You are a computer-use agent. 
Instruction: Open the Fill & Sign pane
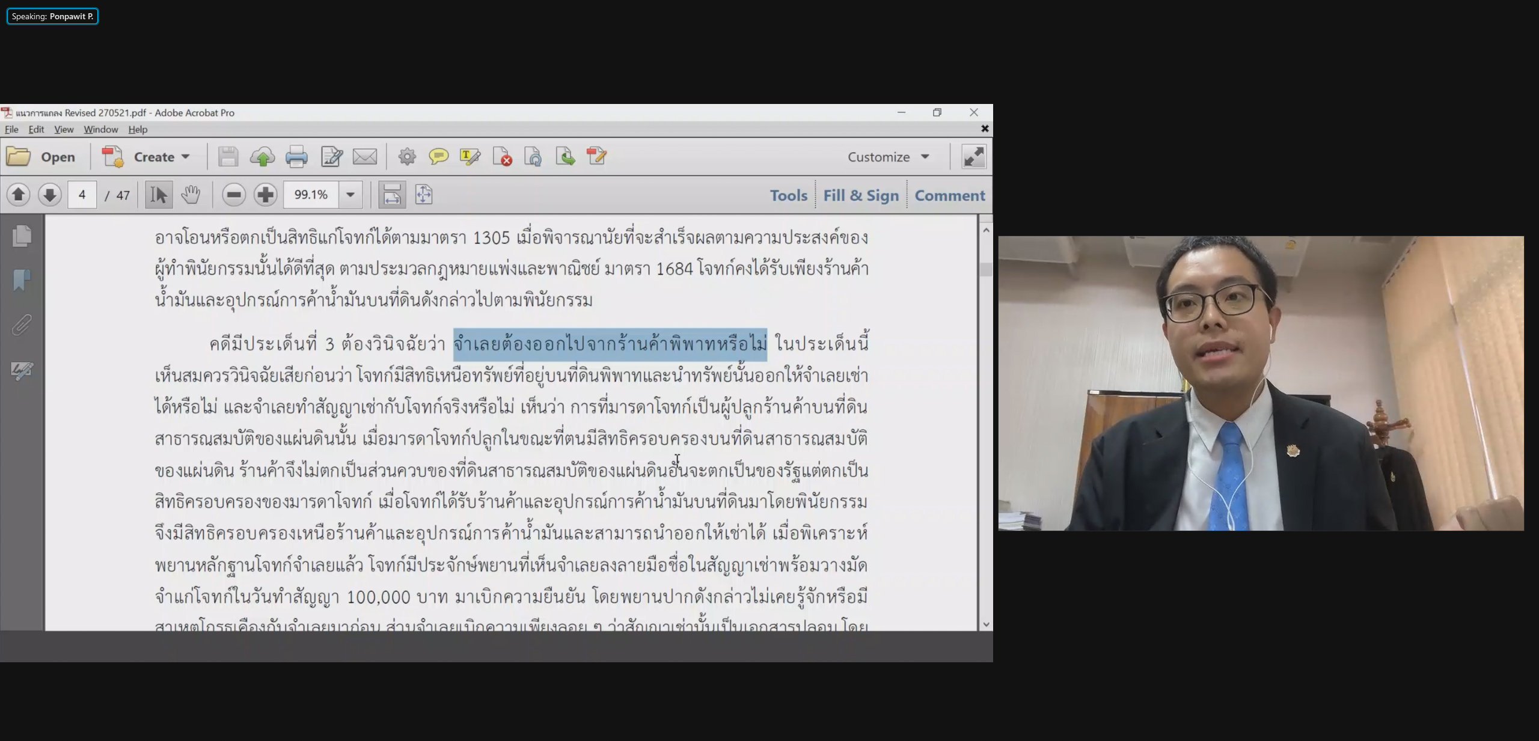(x=861, y=195)
